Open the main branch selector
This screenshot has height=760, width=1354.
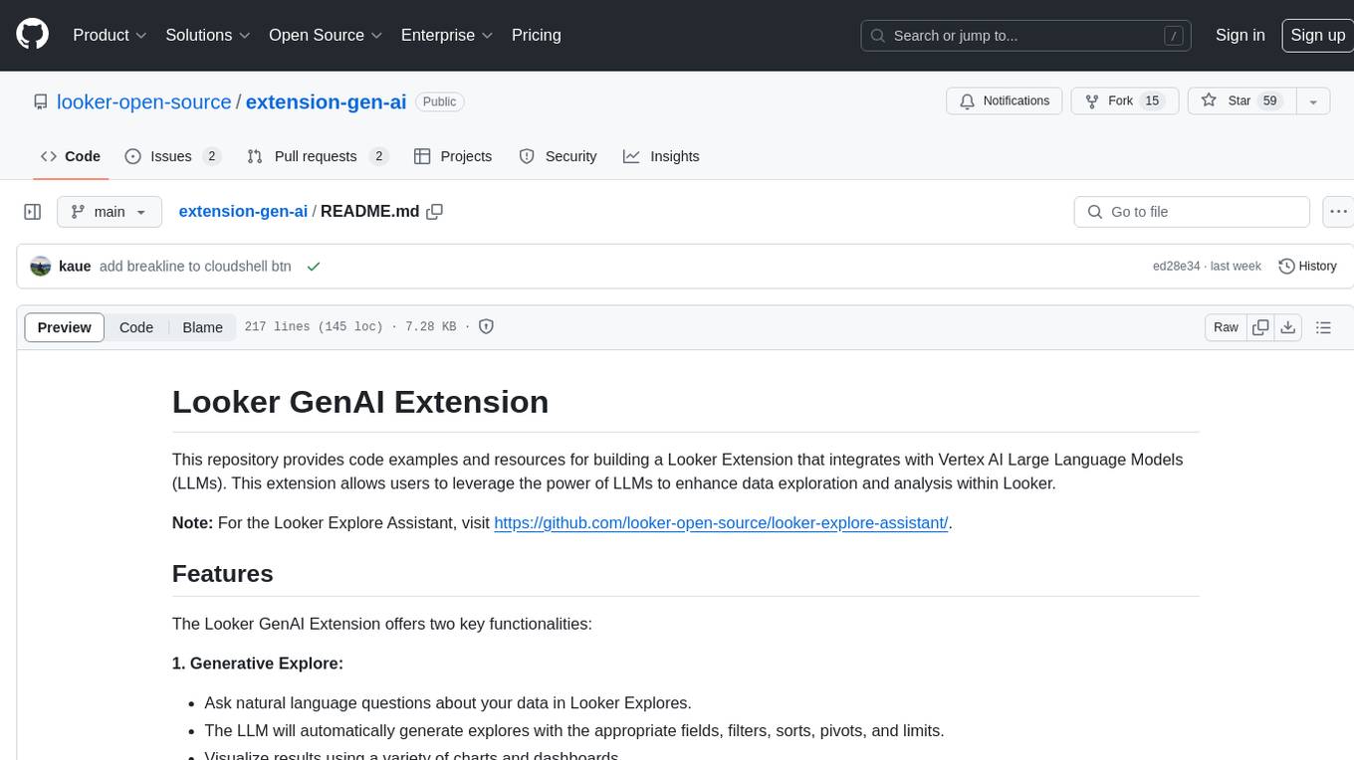tap(109, 212)
